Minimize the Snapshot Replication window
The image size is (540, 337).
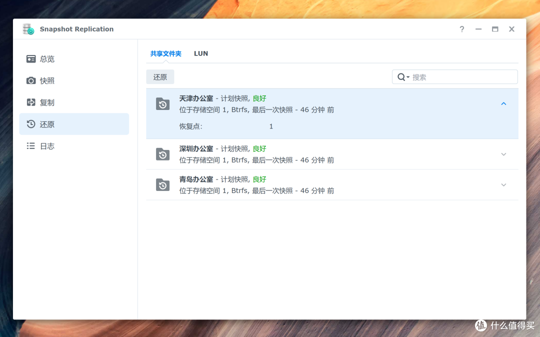point(478,29)
